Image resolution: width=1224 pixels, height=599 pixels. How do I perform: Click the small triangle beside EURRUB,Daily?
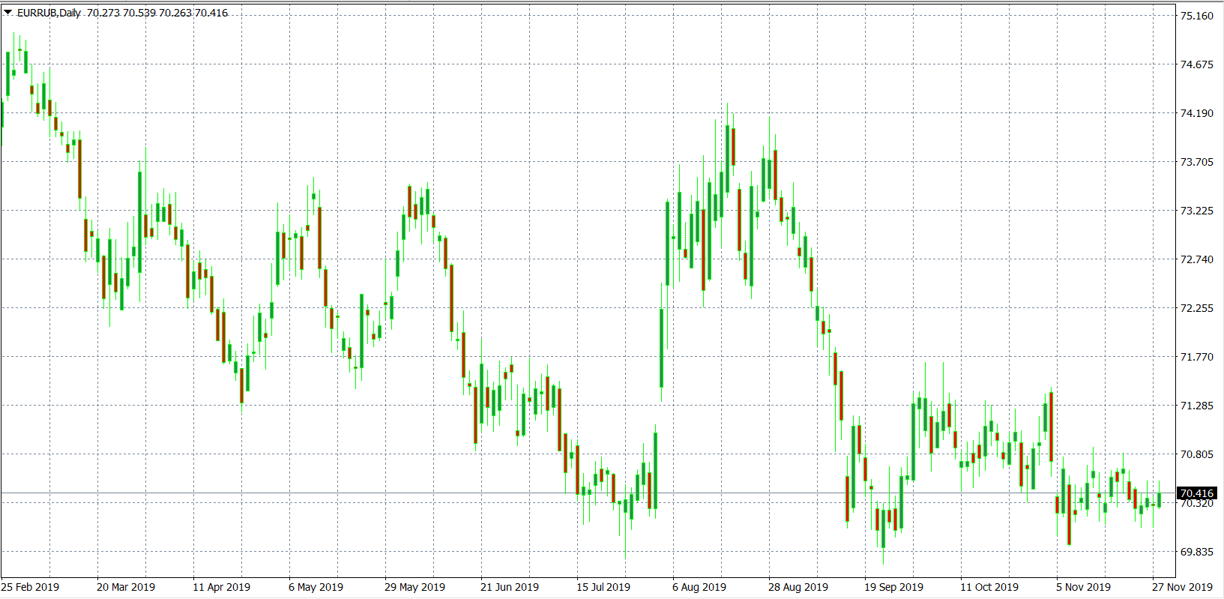tap(7, 12)
